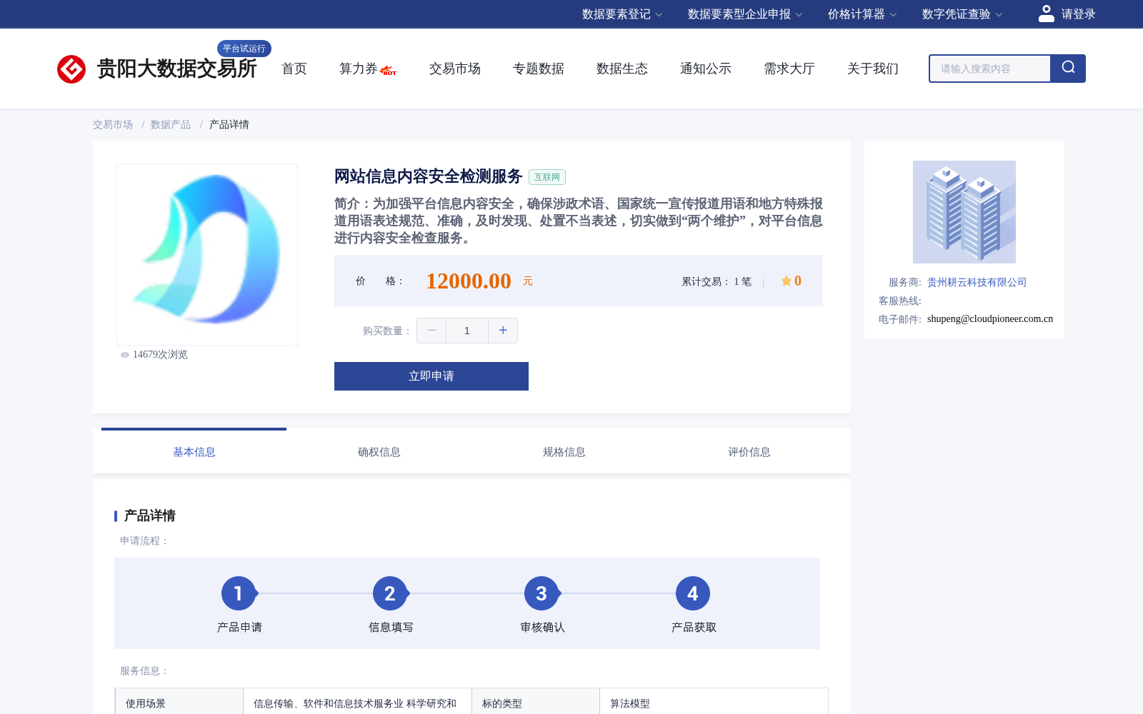
Task: Click the eye icon next to 14679次浏览
Action: [125, 355]
